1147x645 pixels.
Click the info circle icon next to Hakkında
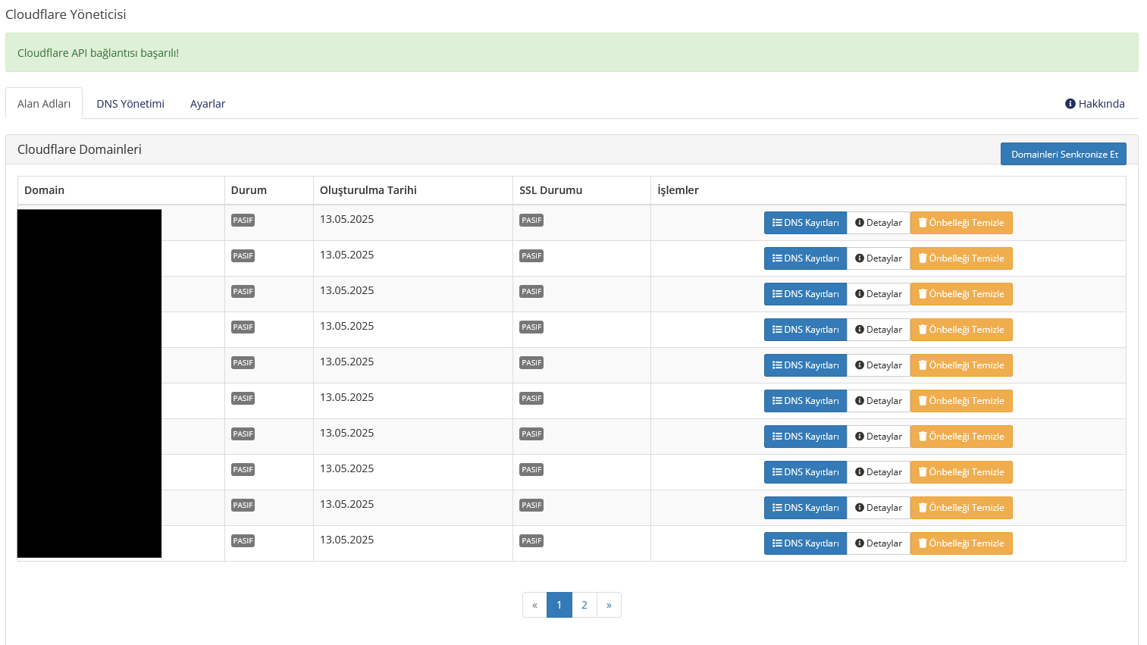point(1071,103)
